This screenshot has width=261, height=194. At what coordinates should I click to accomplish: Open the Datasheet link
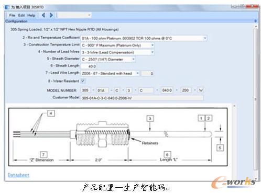point(19,175)
